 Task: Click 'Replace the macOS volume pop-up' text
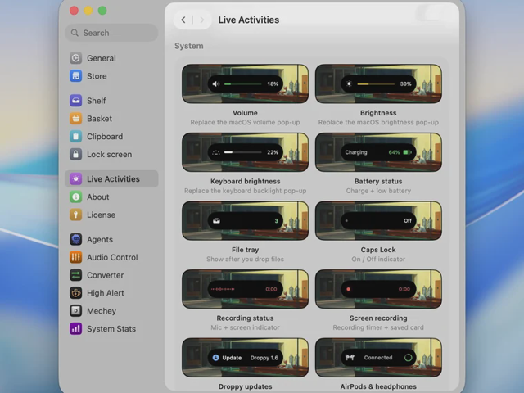246,122
